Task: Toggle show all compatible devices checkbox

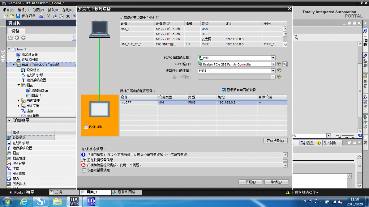Action: [x=224, y=90]
